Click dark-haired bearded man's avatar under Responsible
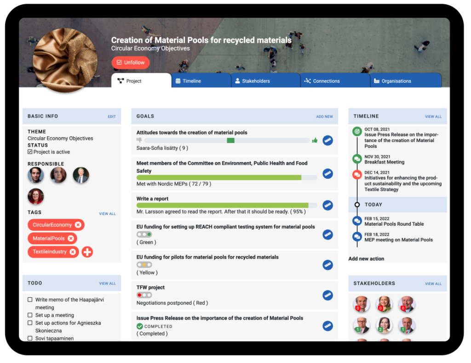The height and width of the screenshot is (363, 471). pos(36,175)
